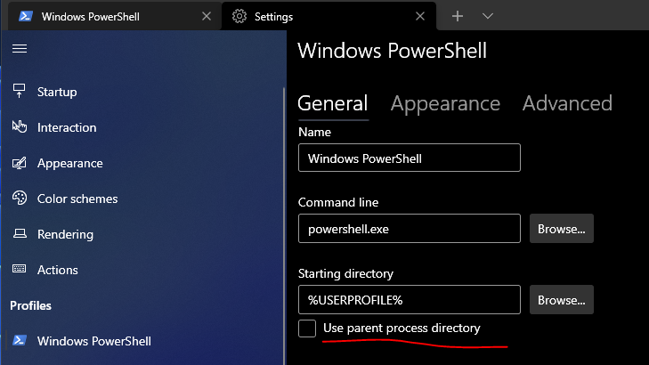Click the PowerShell icon on the first tab
Viewport: 649px width, 365px height.
(x=26, y=16)
